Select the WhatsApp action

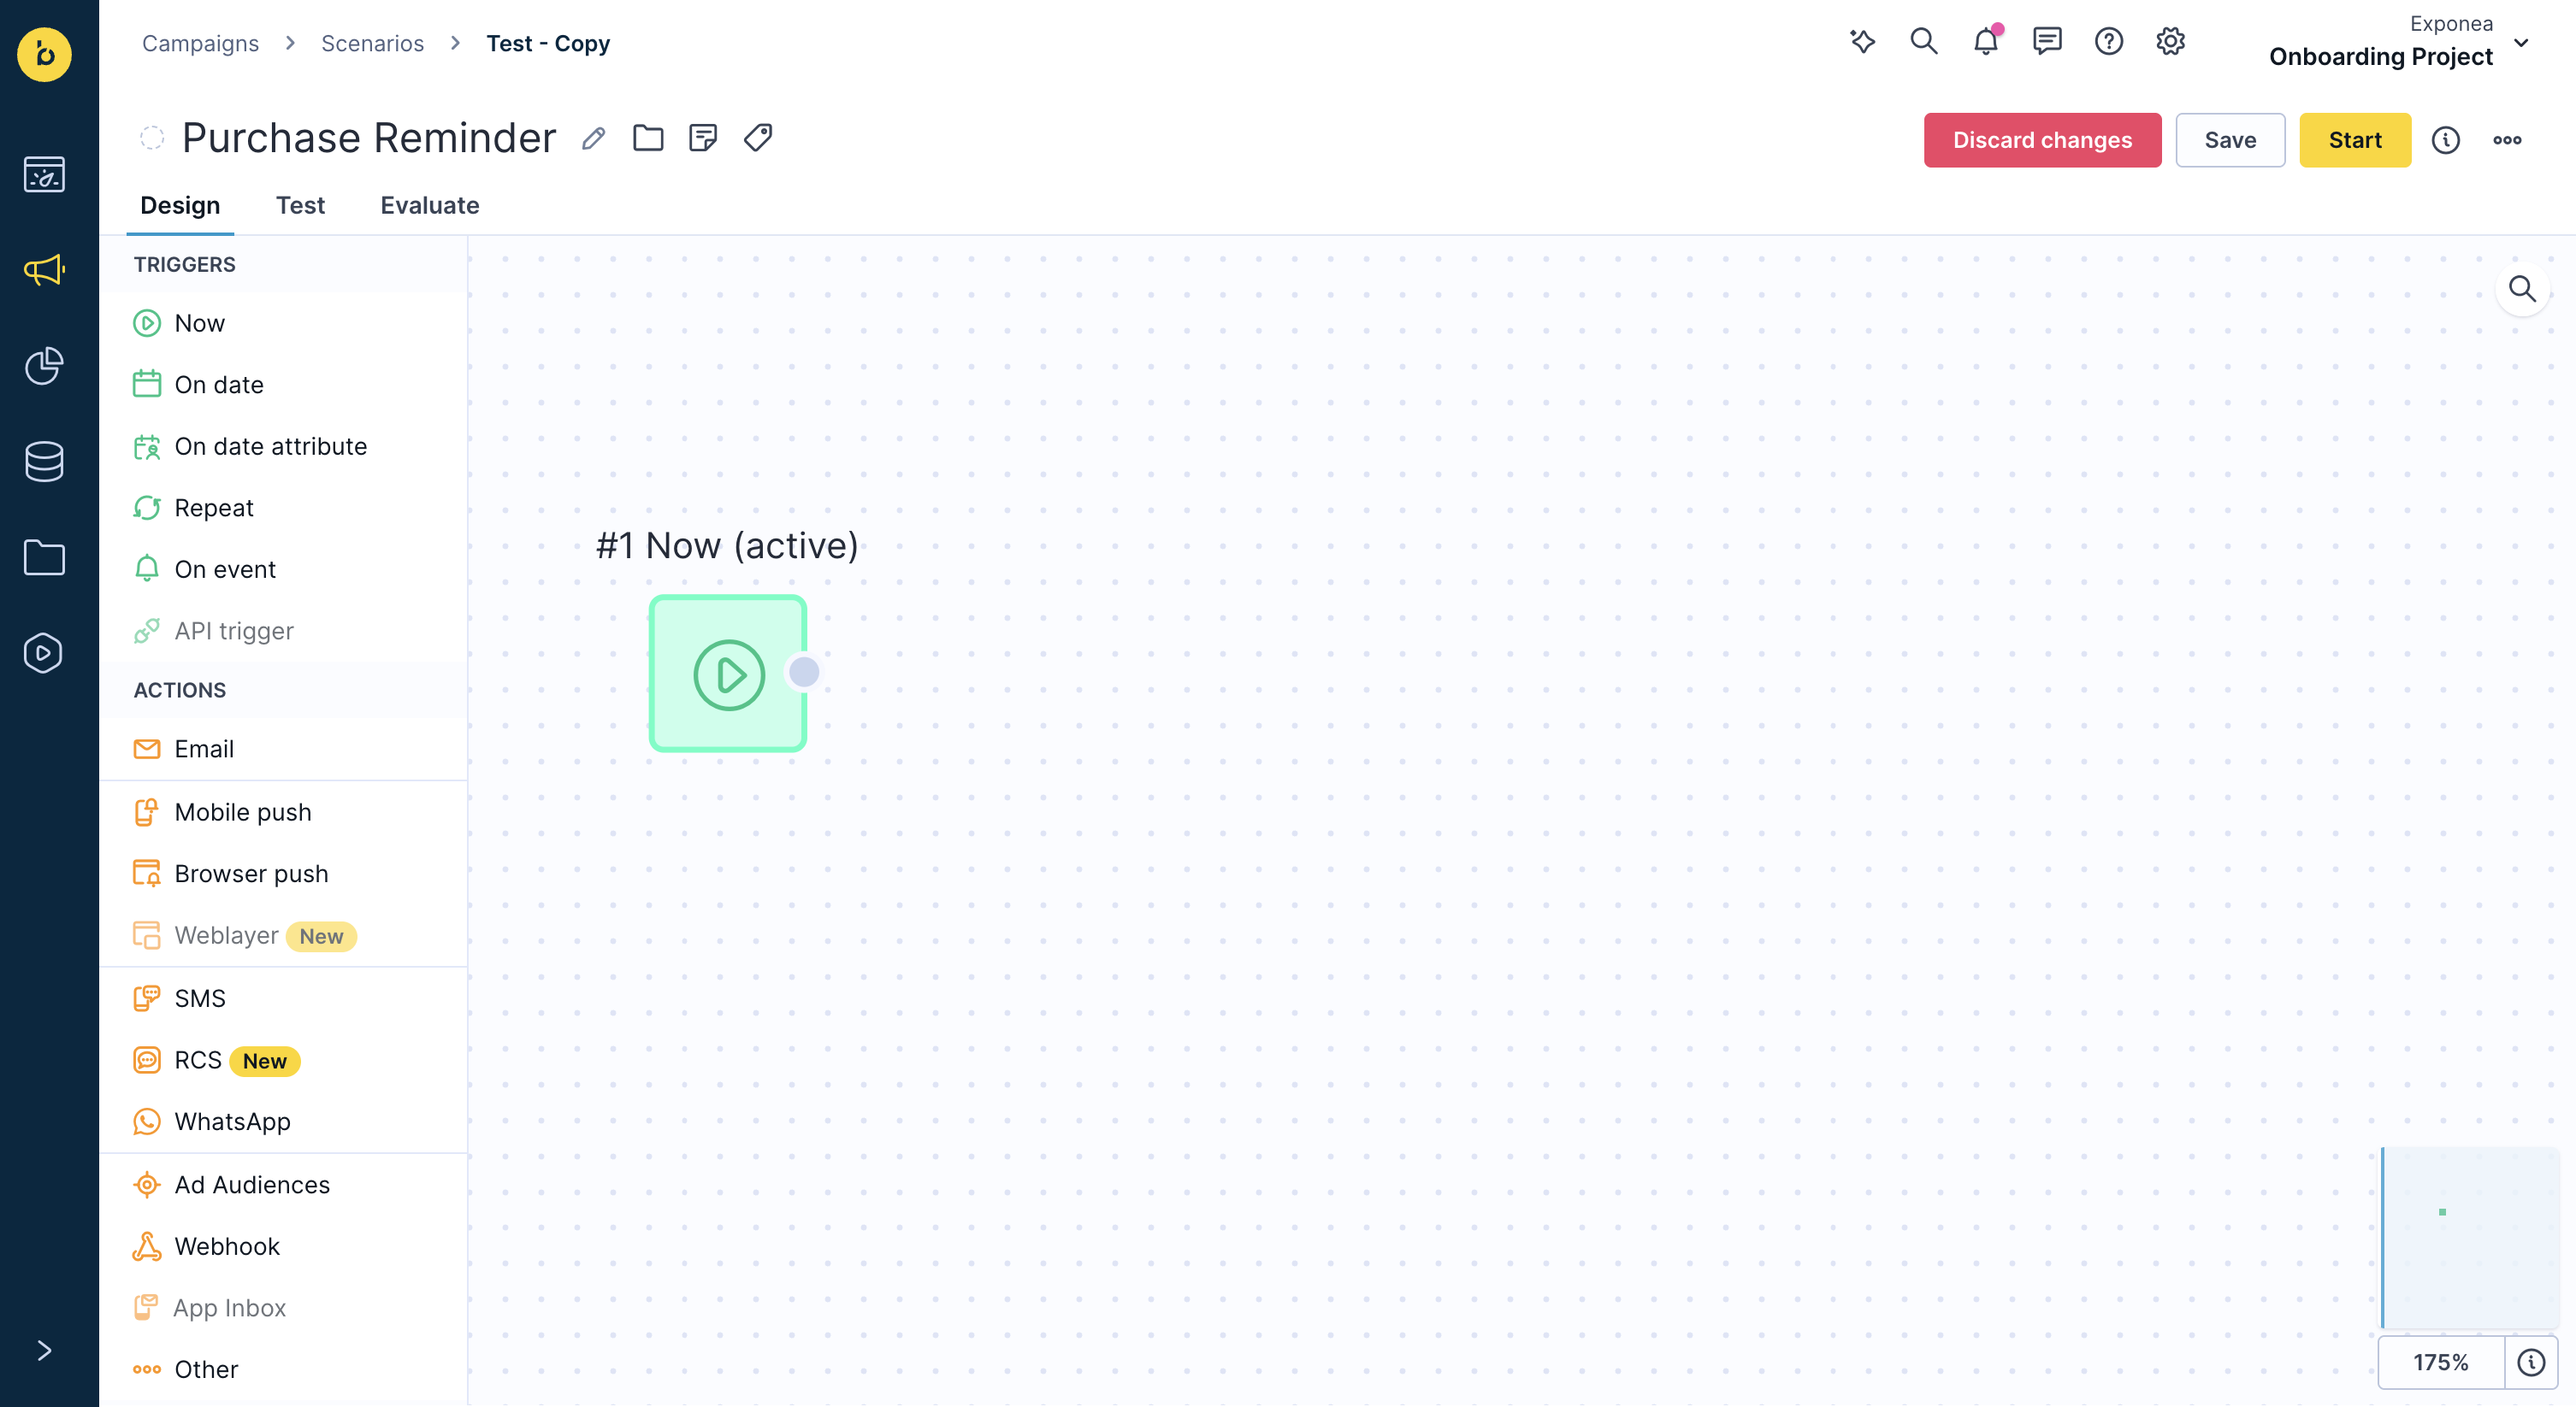pyautogui.click(x=284, y=1122)
